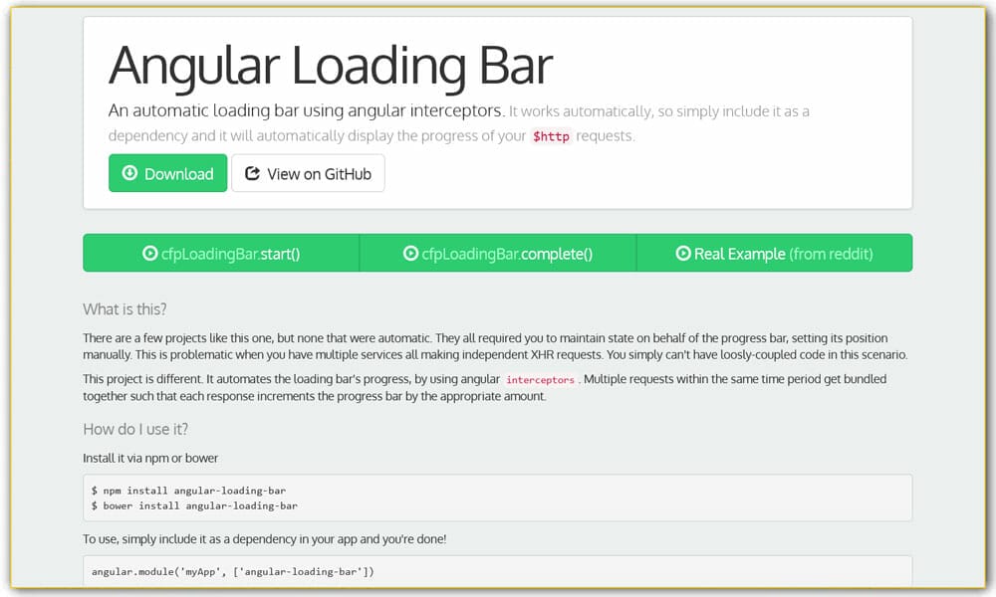Complete the loading bar with cfpLoadingBar.complete()

coord(495,253)
